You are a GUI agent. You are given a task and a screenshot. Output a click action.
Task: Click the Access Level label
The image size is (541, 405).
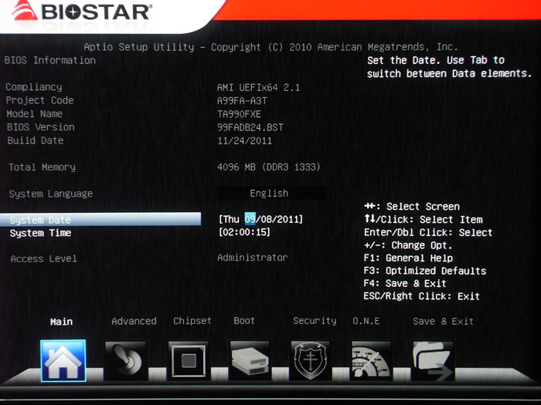[43, 258]
